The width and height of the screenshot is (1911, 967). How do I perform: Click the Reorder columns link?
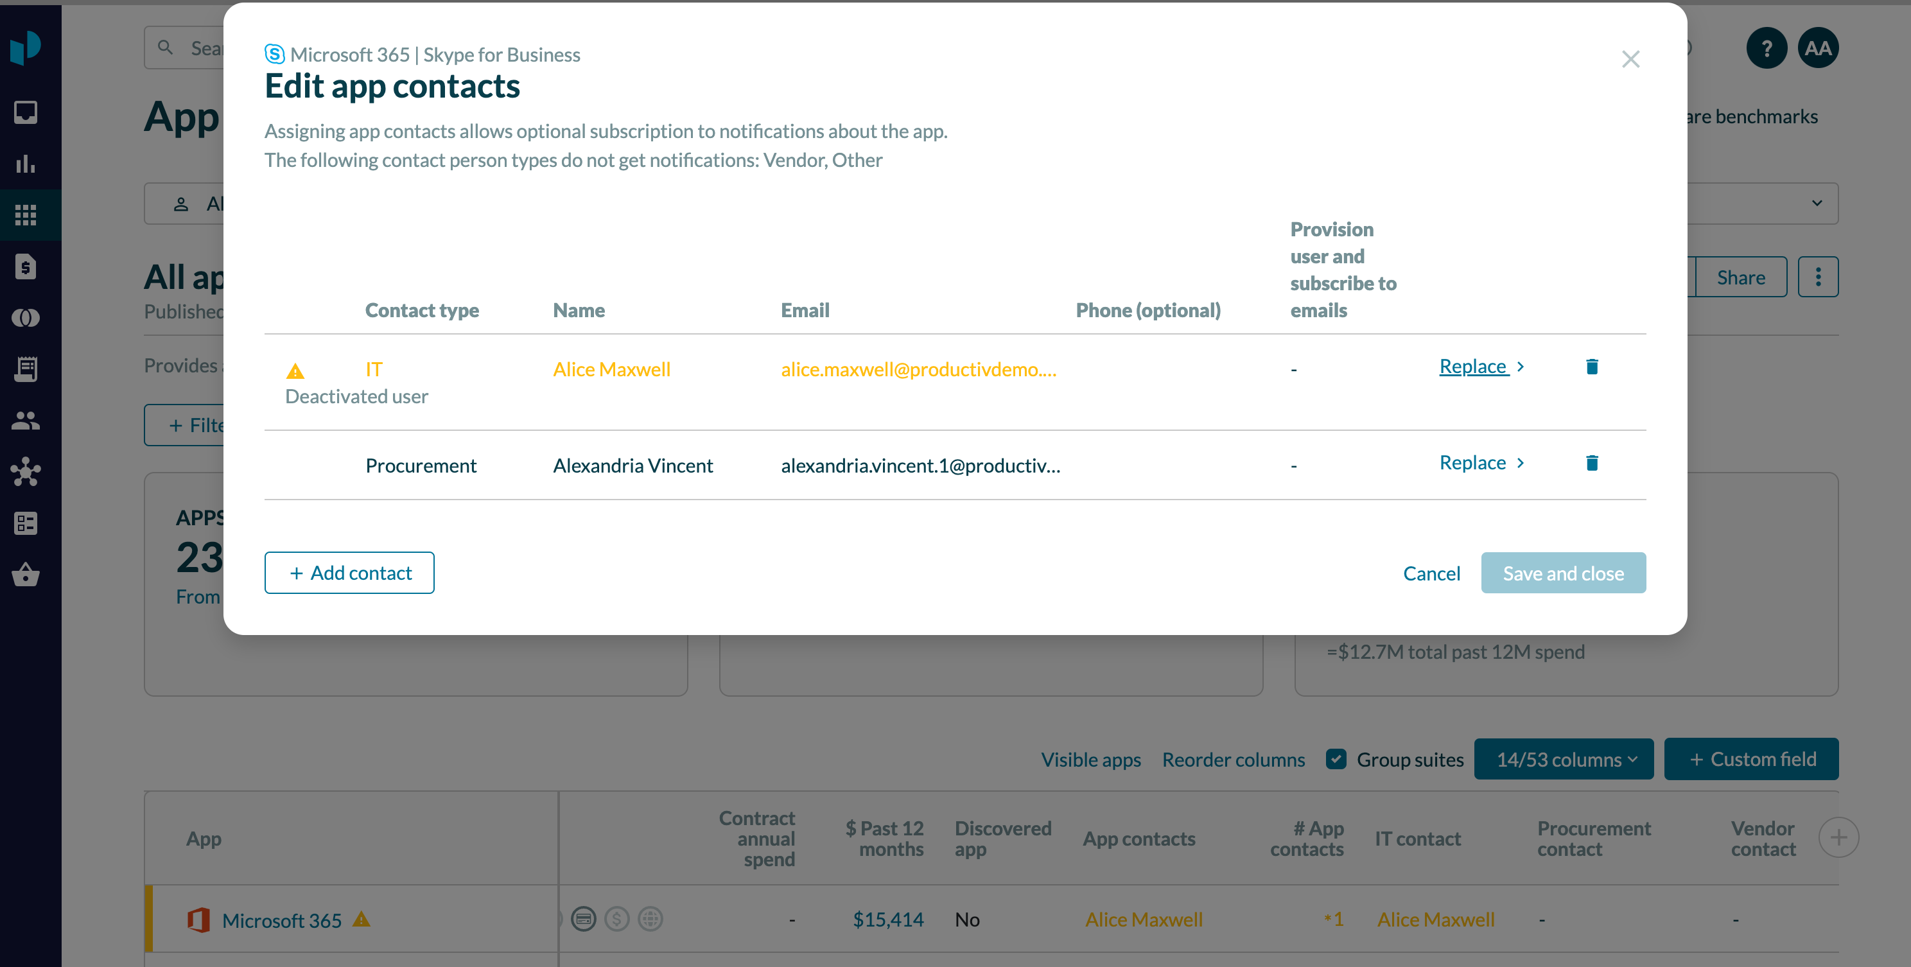click(x=1233, y=760)
